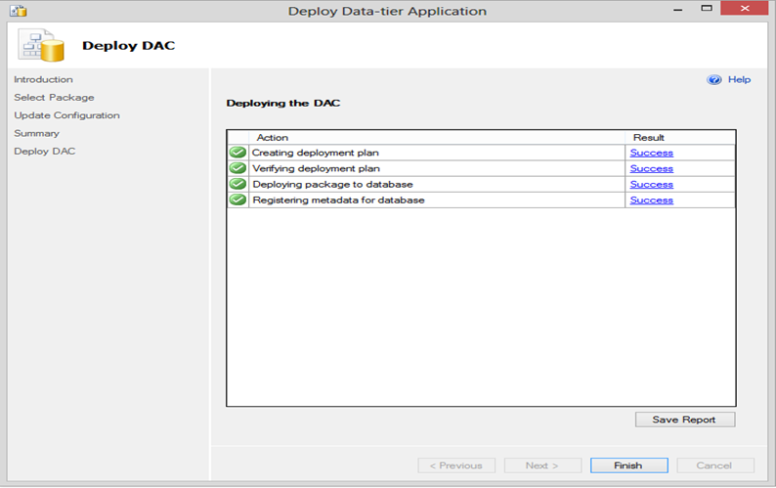Click the Help question mark icon
The height and width of the screenshot is (488, 776).
(713, 80)
